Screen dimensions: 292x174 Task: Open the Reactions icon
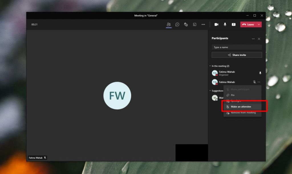tap(186, 24)
